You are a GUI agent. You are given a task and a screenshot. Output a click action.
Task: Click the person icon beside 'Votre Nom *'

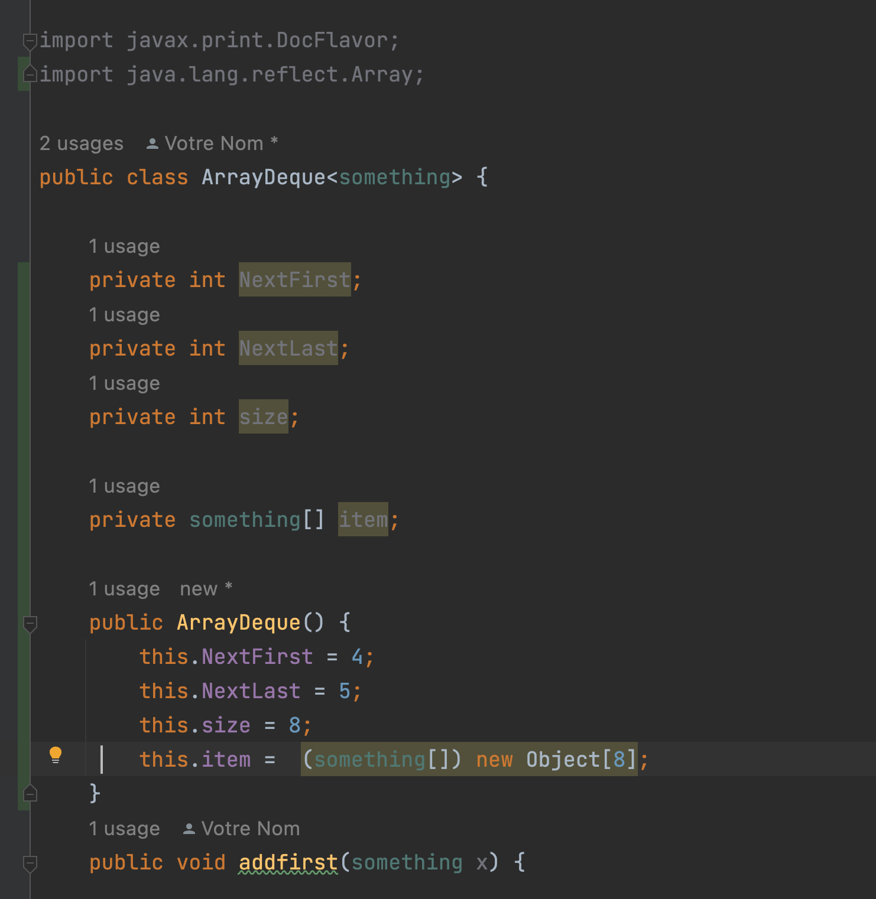click(152, 144)
